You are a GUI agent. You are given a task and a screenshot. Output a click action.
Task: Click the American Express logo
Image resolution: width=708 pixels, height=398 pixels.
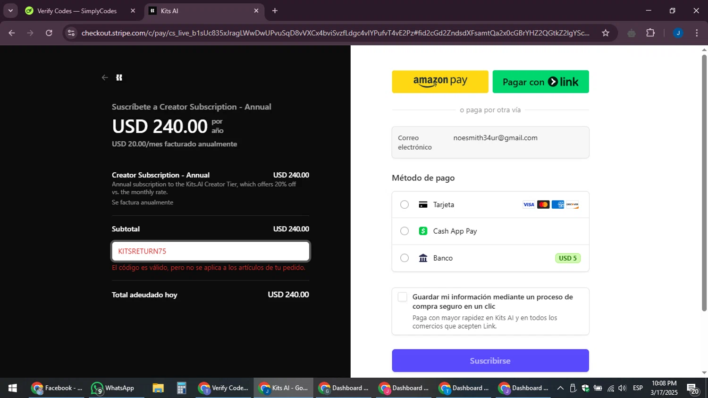[x=558, y=204]
